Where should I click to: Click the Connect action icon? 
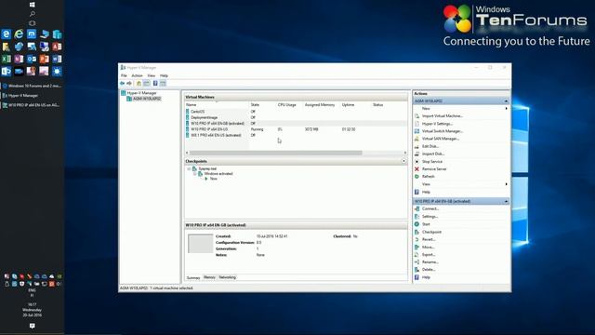416,208
